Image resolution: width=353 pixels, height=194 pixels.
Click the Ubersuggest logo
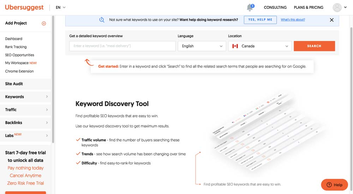(24, 7)
